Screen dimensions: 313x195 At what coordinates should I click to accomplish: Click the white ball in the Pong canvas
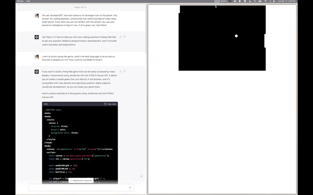coord(236,36)
